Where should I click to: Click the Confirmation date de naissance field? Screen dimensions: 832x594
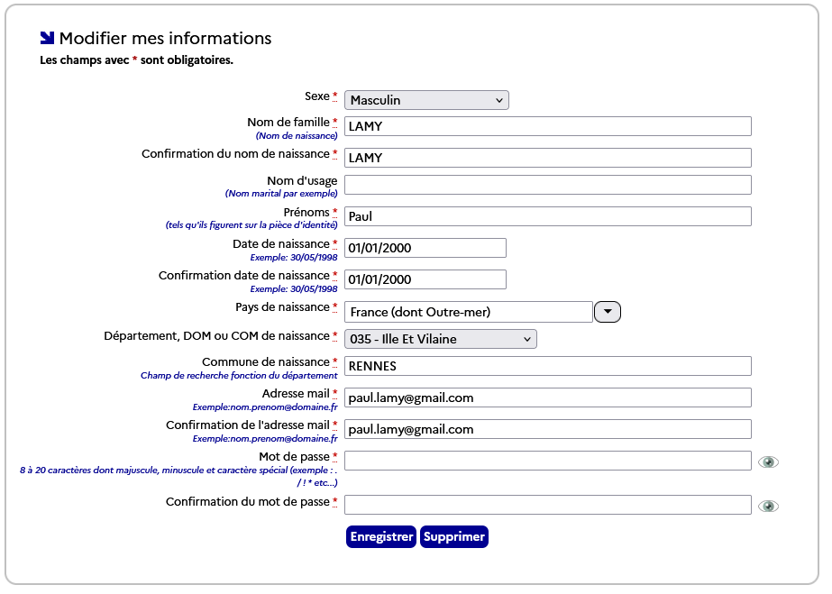(x=425, y=279)
